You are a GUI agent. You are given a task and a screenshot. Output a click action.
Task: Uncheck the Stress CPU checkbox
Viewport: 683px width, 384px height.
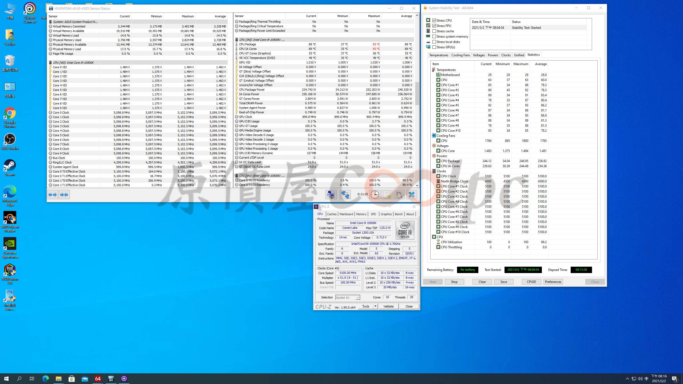click(x=434, y=20)
